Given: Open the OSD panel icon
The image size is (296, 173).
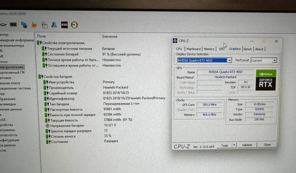Looking at the screenshot, I should [x=64, y=25].
